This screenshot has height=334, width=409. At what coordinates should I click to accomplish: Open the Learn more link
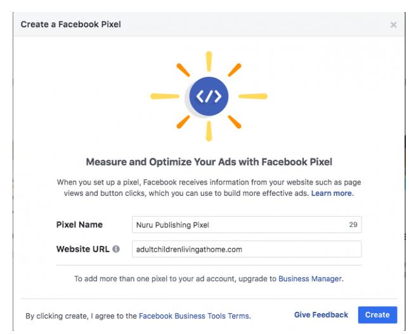pyautogui.click(x=332, y=193)
